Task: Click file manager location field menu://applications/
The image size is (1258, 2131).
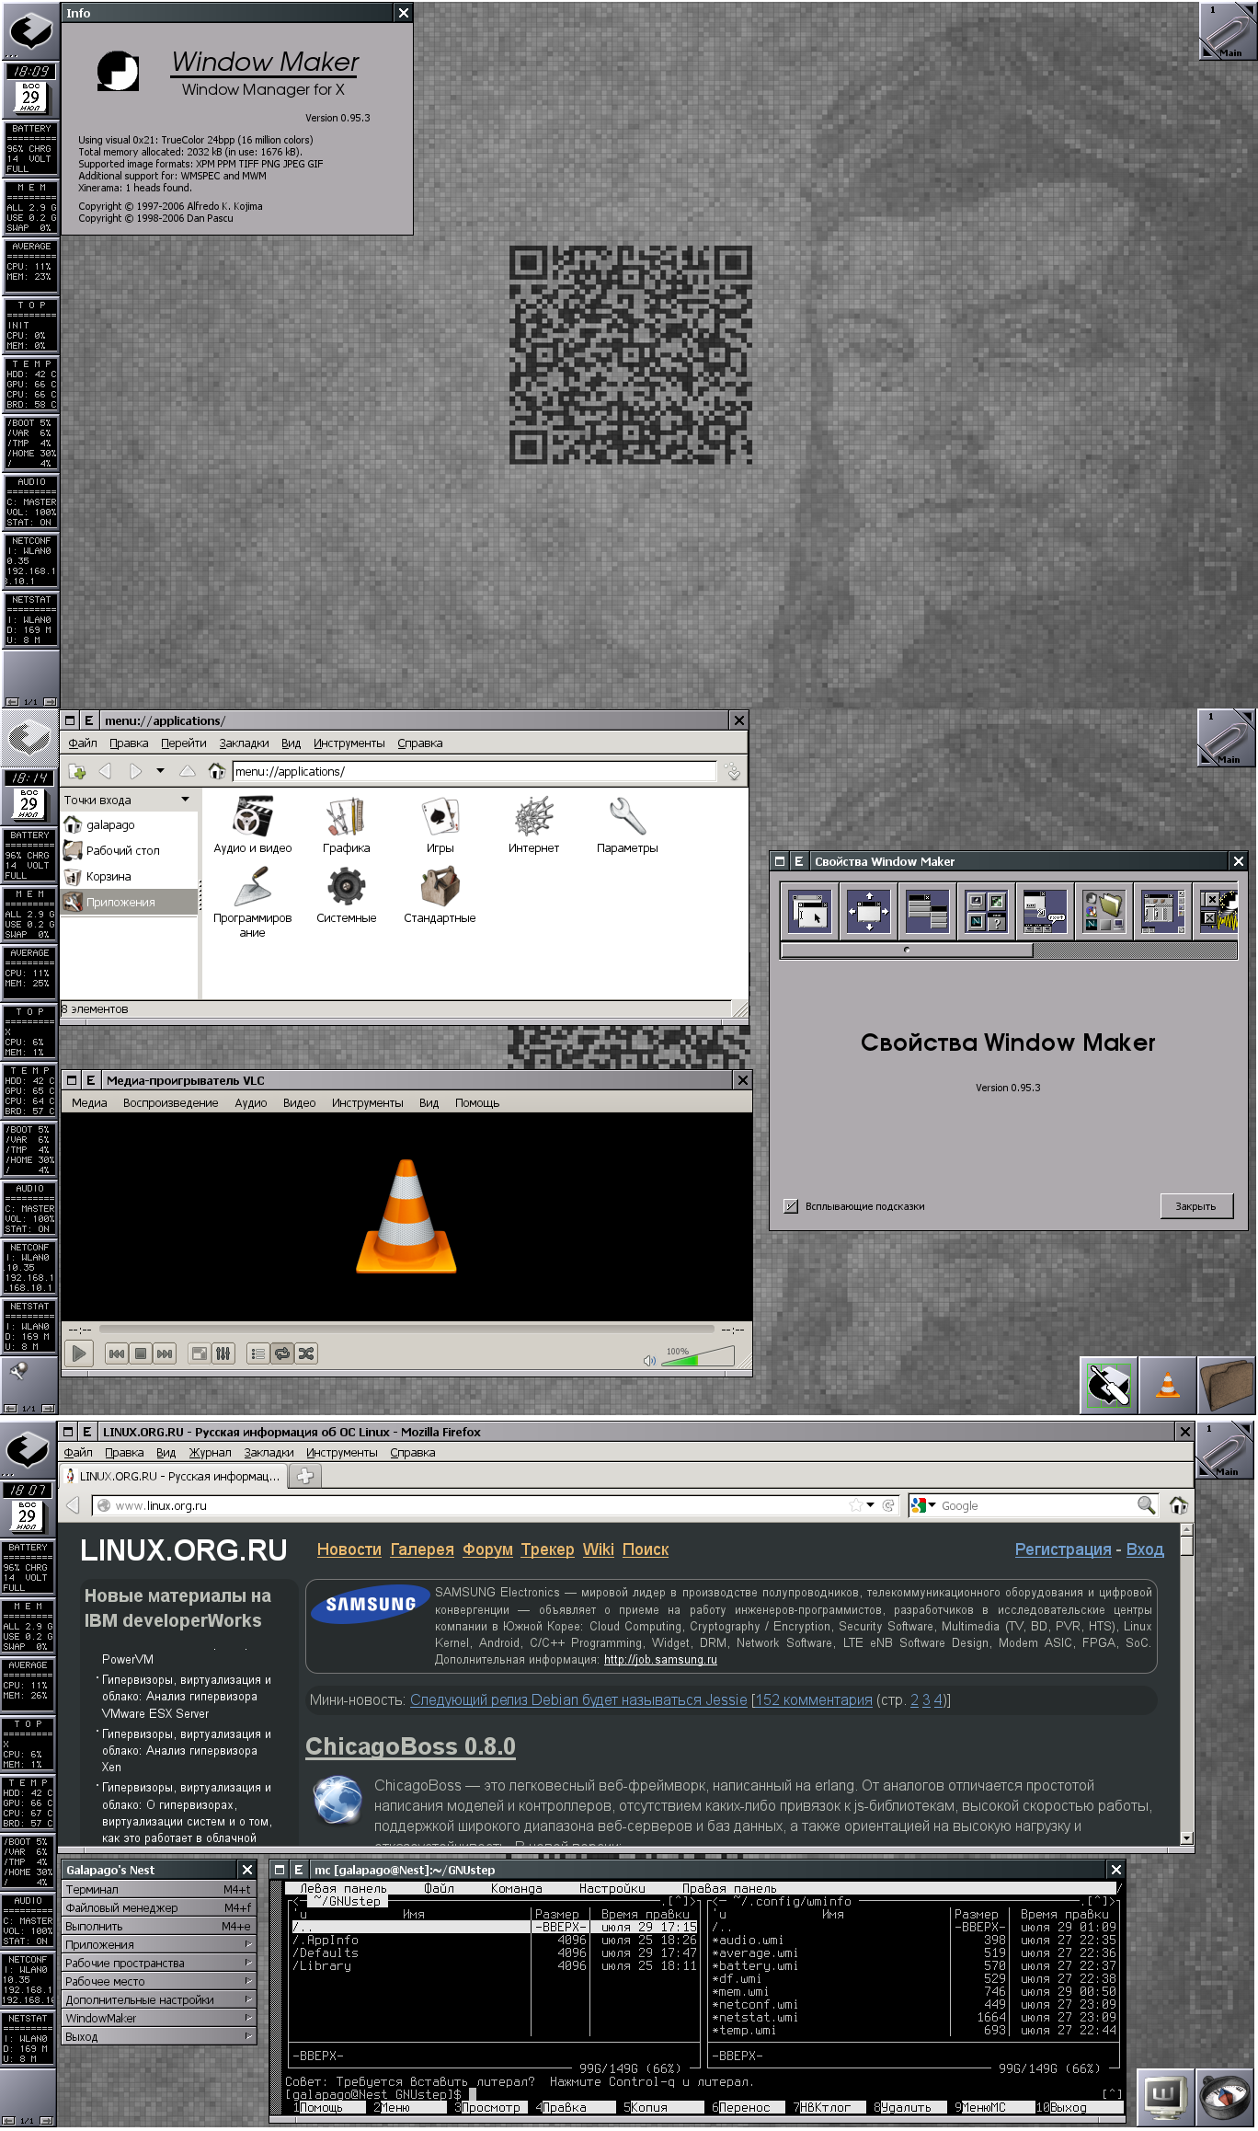Action: point(474,771)
